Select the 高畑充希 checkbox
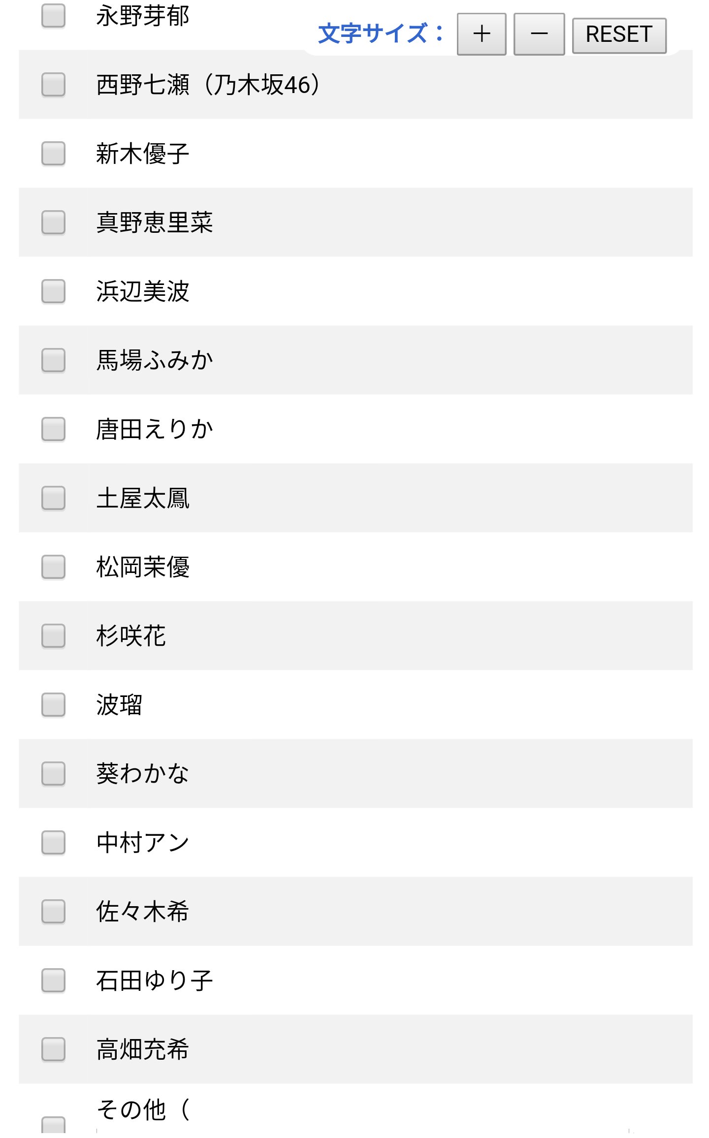709x1138 pixels. pyautogui.click(x=54, y=1049)
